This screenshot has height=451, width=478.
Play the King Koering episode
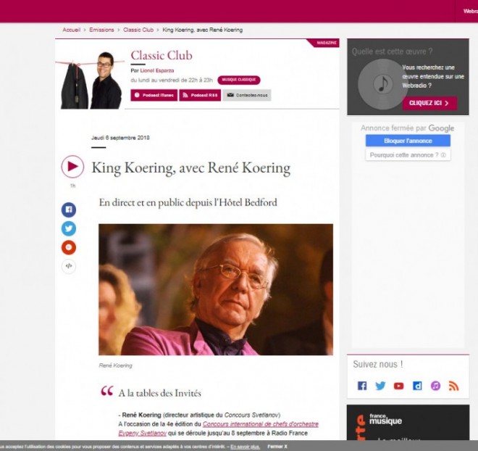72,167
